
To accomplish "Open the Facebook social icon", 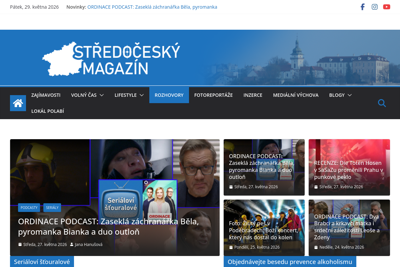I will [x=363, y=7].
